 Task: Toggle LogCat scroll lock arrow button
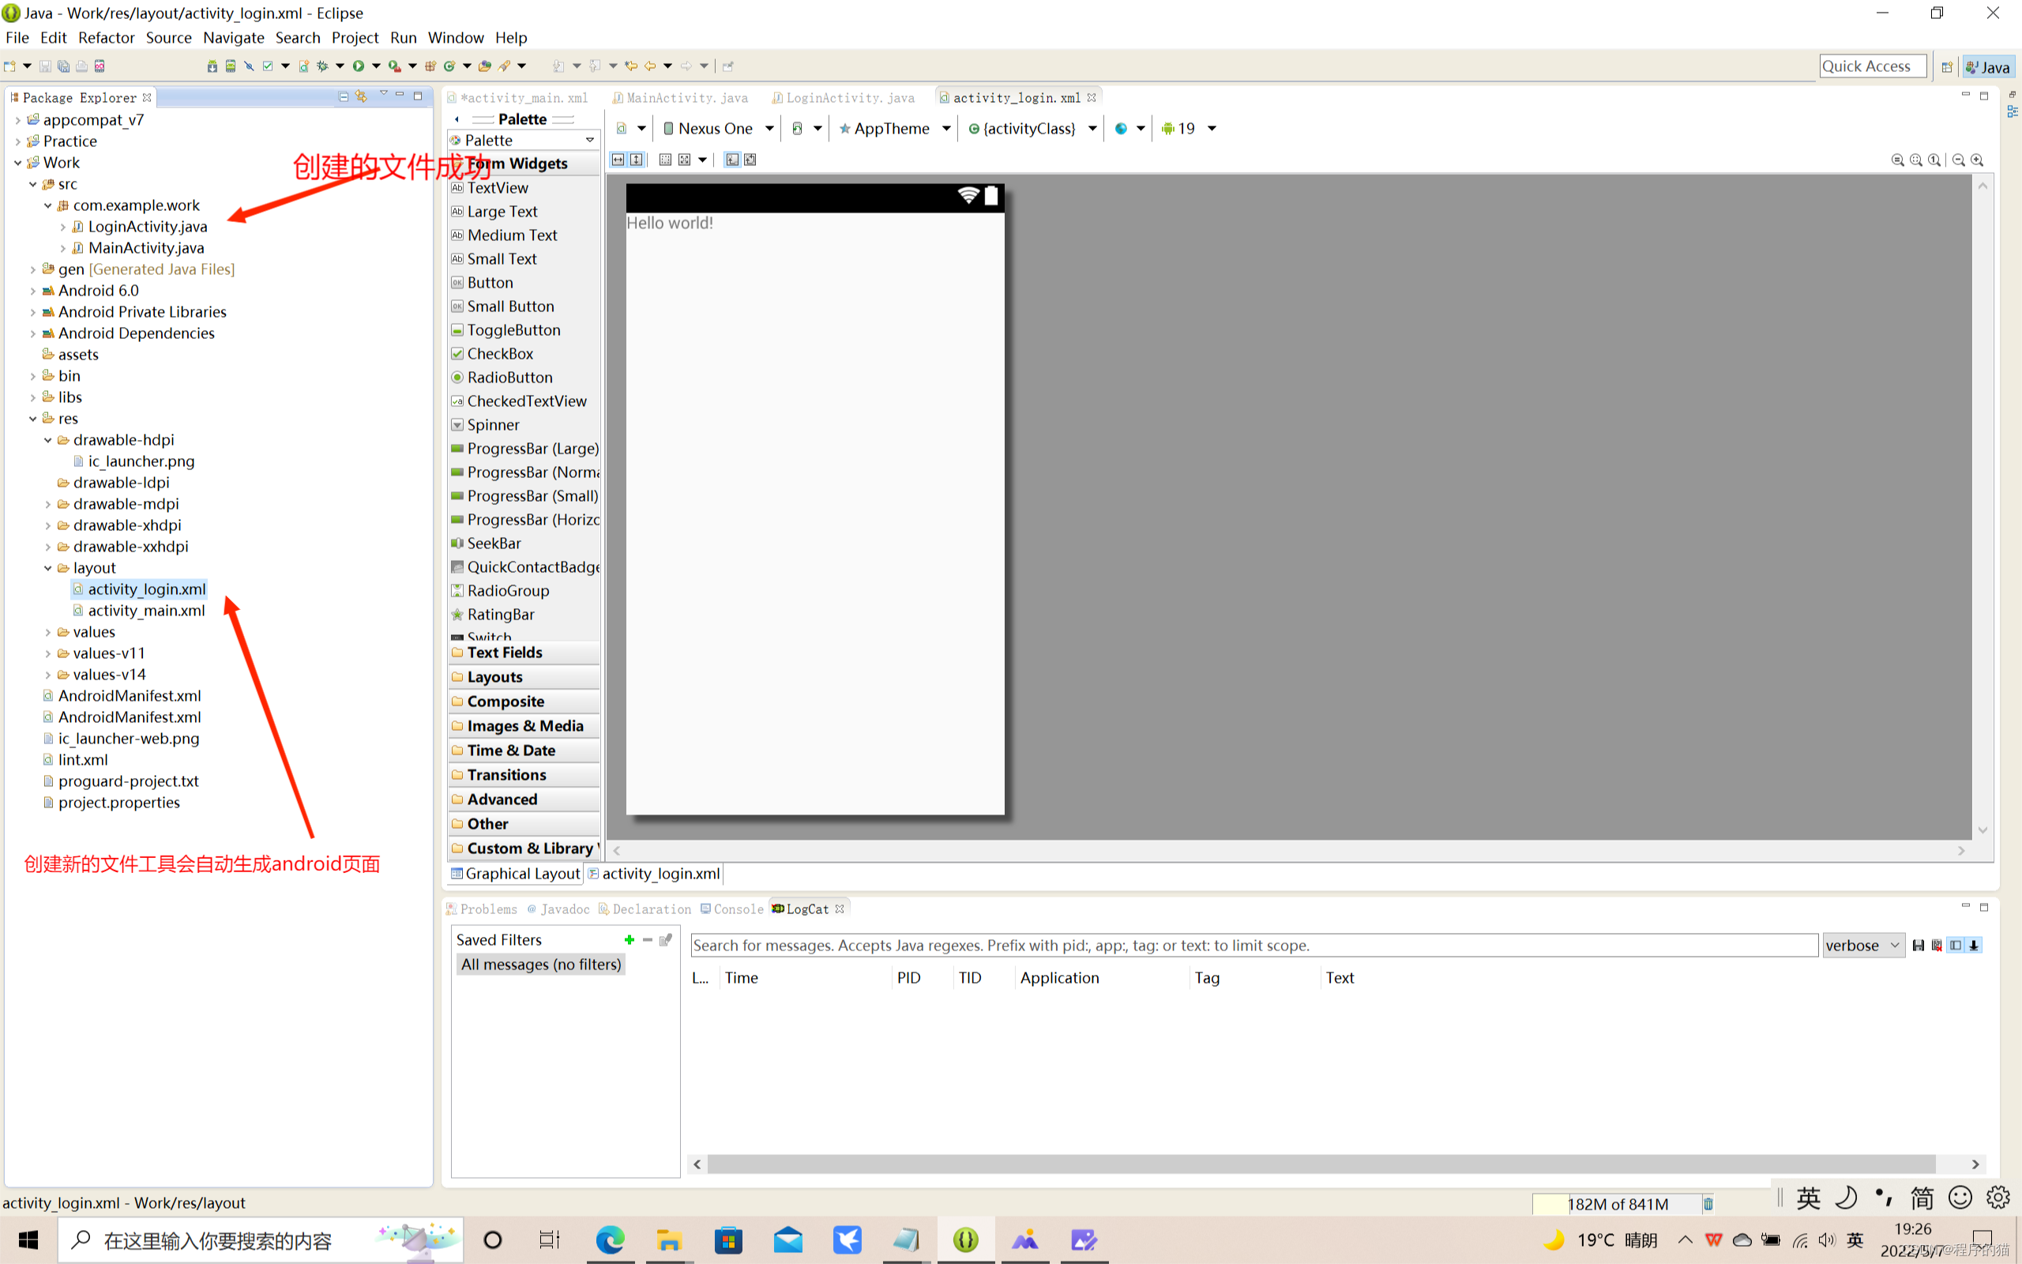[1974, 946]
